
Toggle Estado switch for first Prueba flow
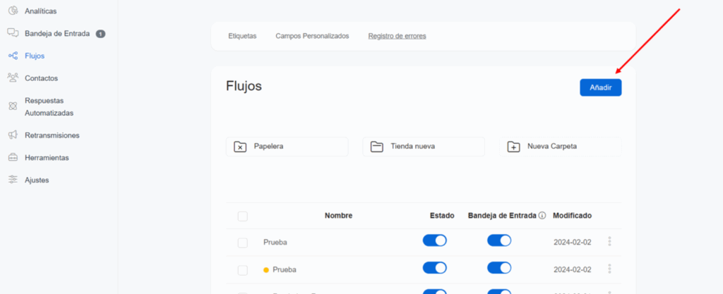(x=434, y=241)
